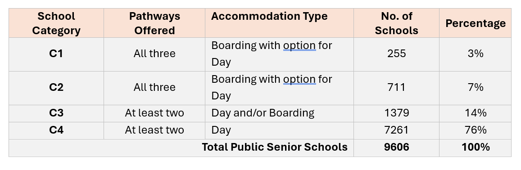The image size is (521, 170).
Task: Click the C4 category cell
Action: pyautogui.click(x=56, y=130)
